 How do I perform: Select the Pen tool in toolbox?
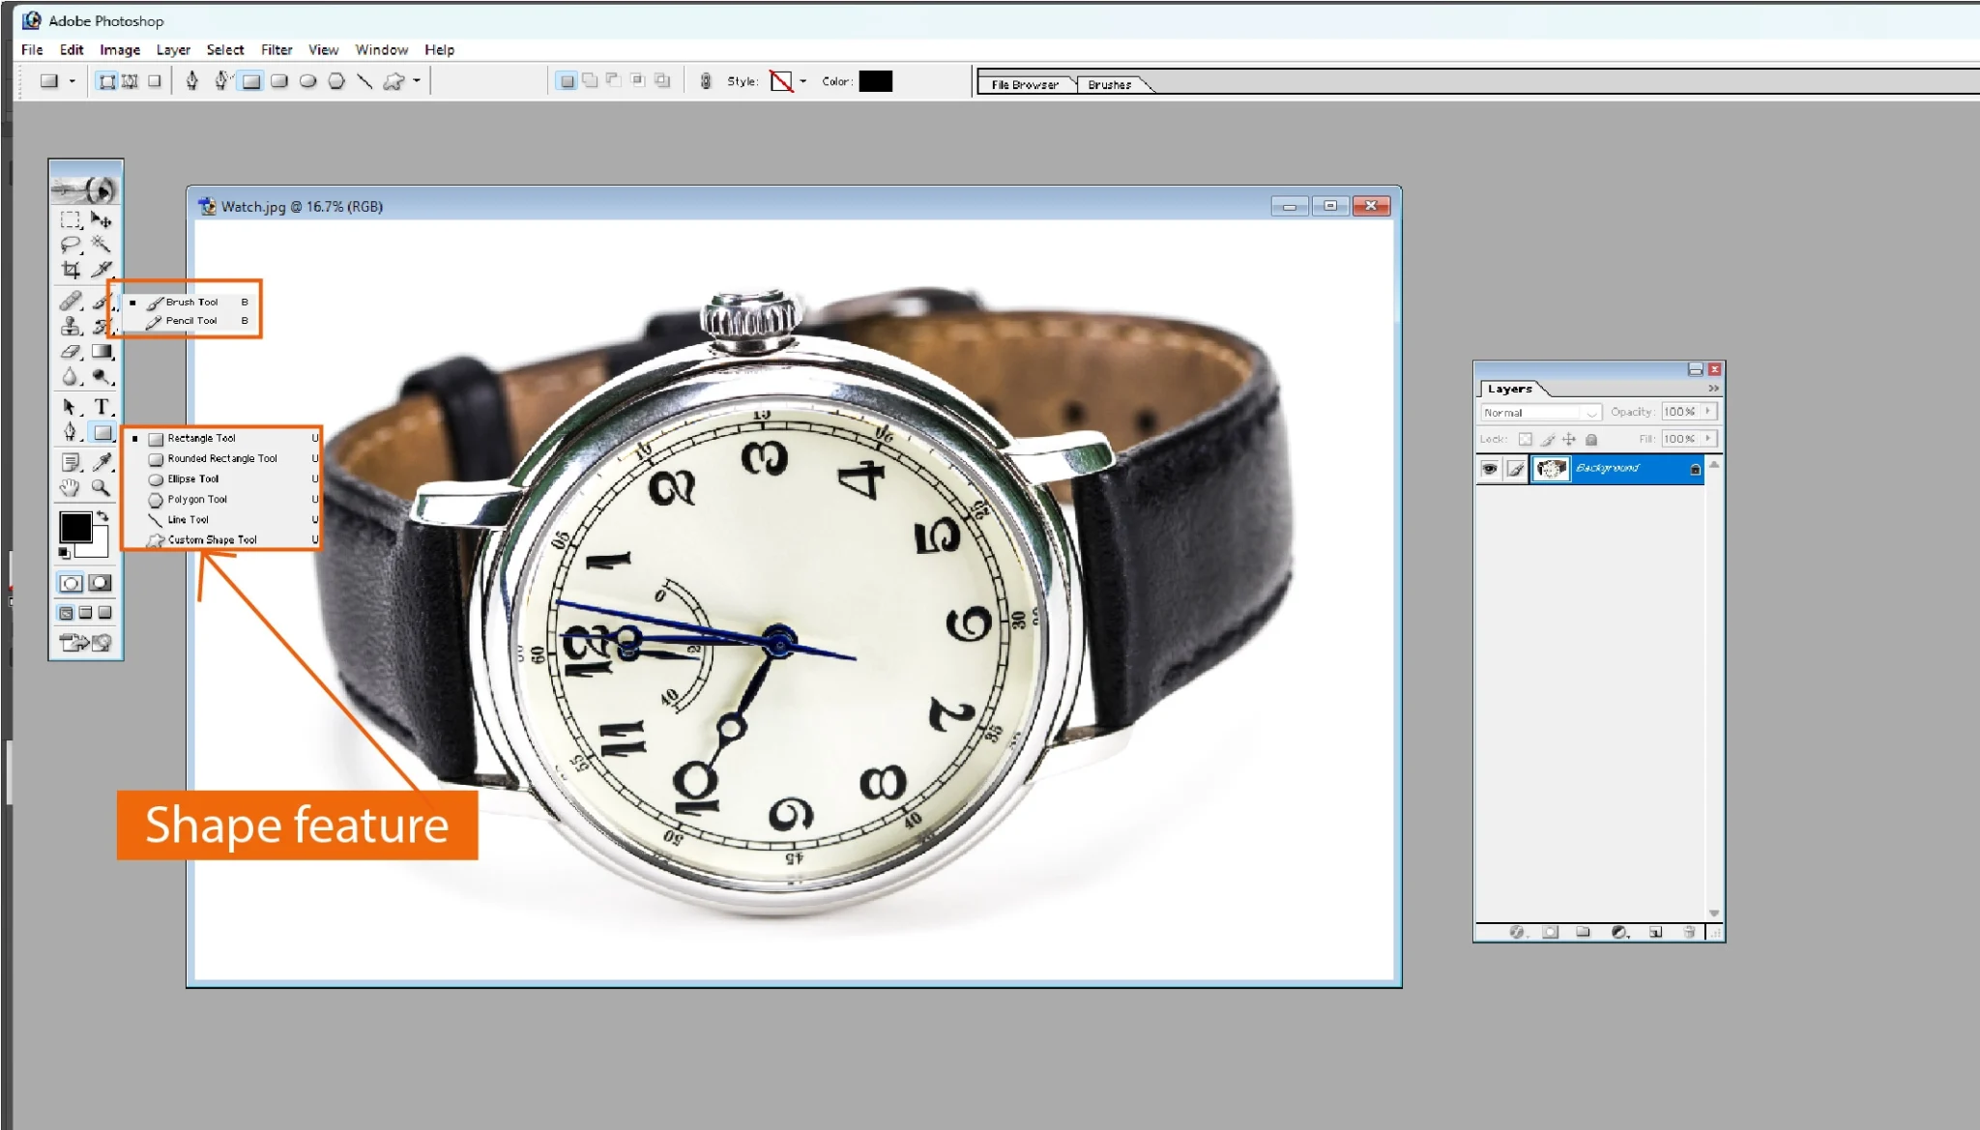[x=71, y=432]
